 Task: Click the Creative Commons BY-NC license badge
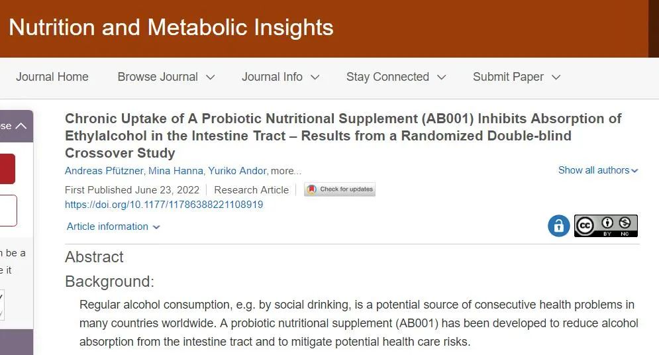pyautogui.click(x=605, y=226)
